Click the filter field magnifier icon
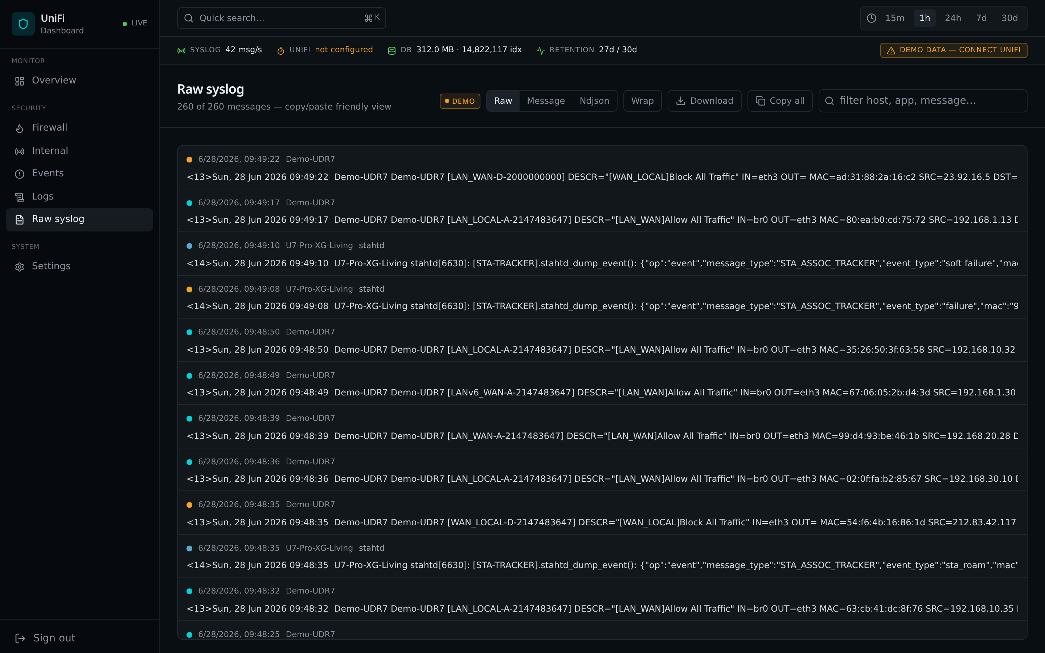The width and height of the screenshot is (1045, 653). pyautogui.click(x=829, y=100)
